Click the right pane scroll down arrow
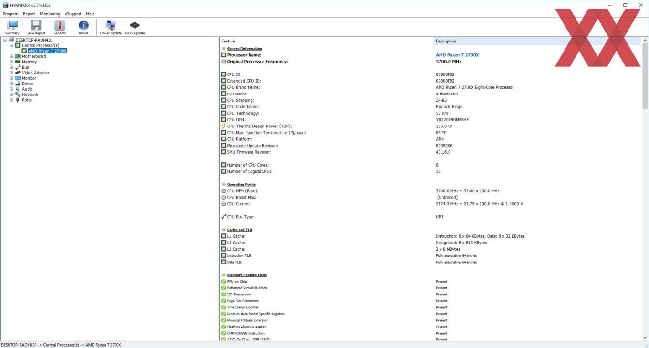Viewport: 649px width, 348px height. pos(645,338)
